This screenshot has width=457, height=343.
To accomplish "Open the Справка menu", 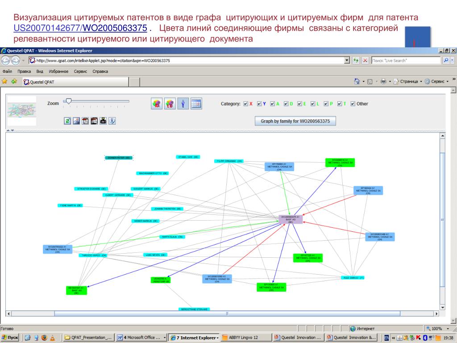I will pyautogui.click(x=100, y=71).
